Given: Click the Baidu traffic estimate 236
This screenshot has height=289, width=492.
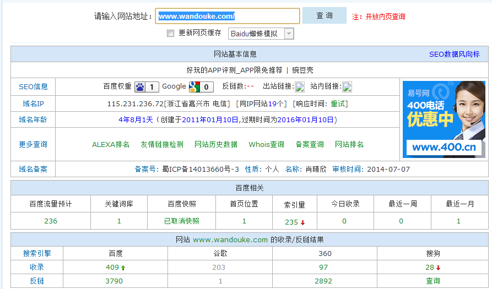Looking at the screenshot, I should (x=51, y=221).
